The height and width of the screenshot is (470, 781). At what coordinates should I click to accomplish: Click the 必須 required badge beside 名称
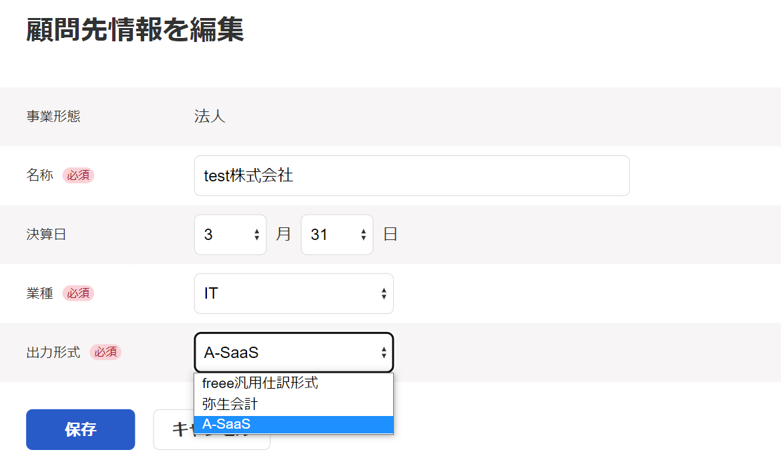pyautogui.click(x=78, y=175)
